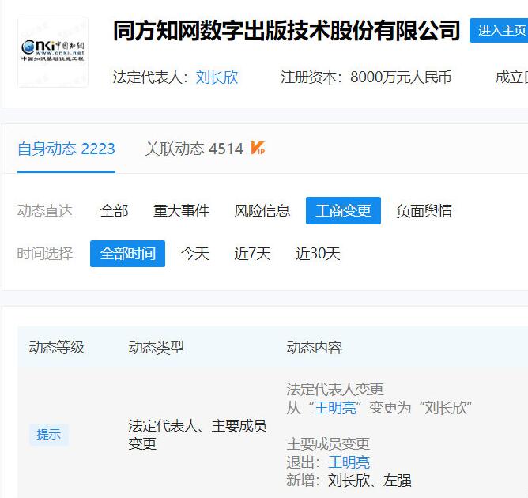Choose 全部时间 time range
Viewport: 528px width, 498px height.
coord(127,254)
